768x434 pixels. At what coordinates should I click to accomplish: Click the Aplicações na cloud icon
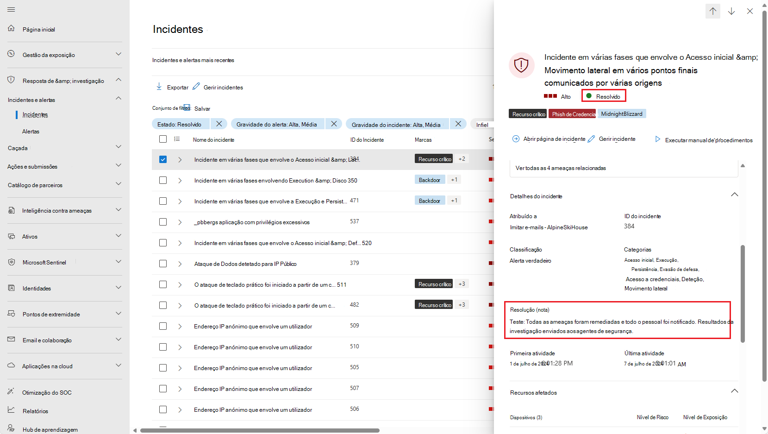(x=12, y=365)
